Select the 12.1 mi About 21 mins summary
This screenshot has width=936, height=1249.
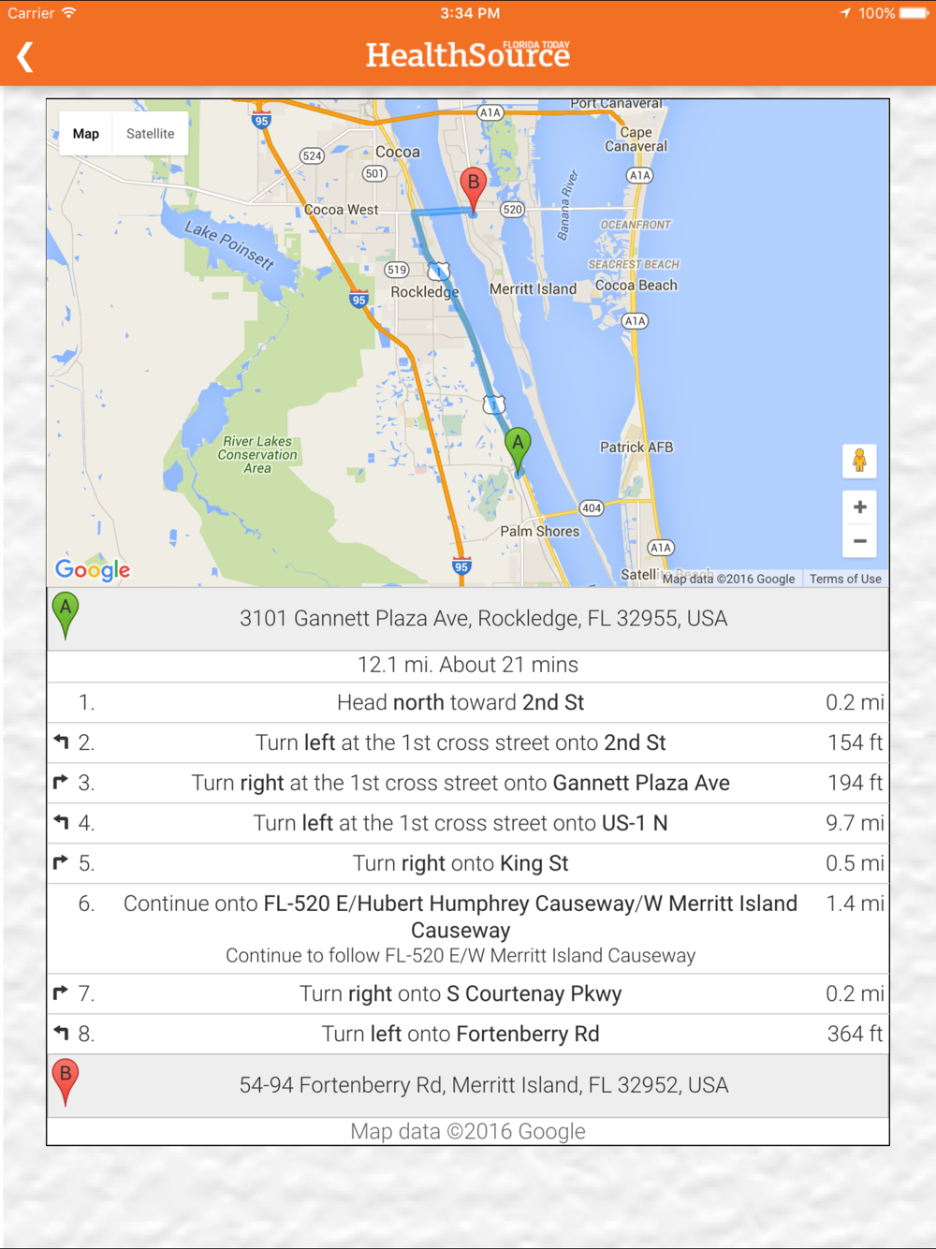click(x=468, y=666)
